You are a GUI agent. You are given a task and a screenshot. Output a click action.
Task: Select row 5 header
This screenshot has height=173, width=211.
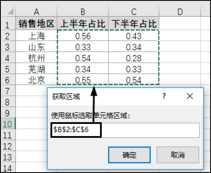coord(8,68)
